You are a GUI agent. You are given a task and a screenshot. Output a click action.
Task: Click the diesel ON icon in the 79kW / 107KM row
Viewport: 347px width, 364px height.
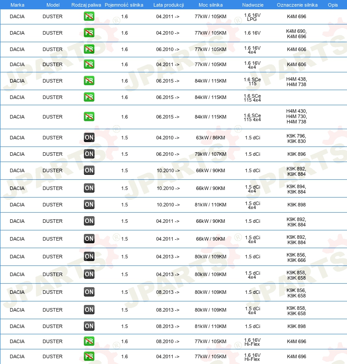pyautogui.click(x=89, y=154)
